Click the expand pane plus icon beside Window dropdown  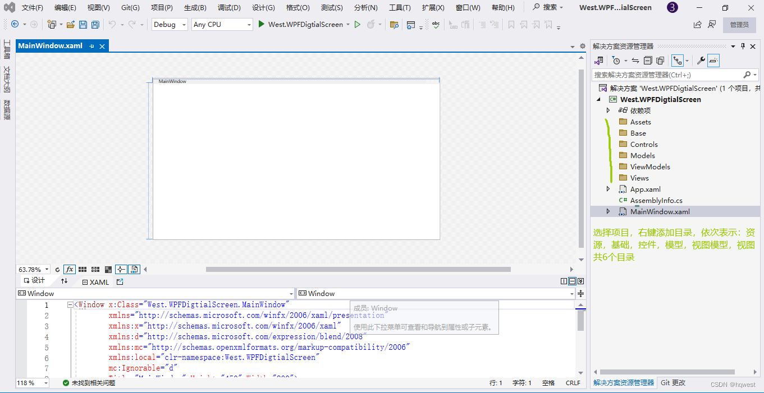pyautogui.click(x=580, y=294)
